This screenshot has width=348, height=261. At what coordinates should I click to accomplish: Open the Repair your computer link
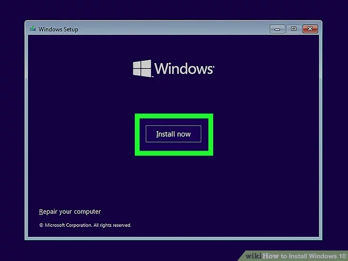point(70,211)
